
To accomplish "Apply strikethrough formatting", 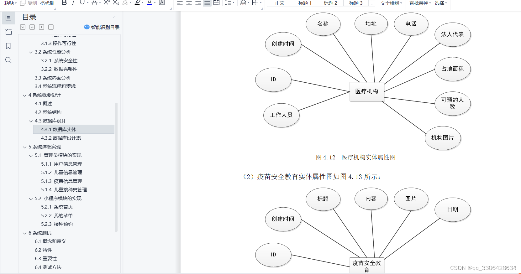I will click(94, 3).
